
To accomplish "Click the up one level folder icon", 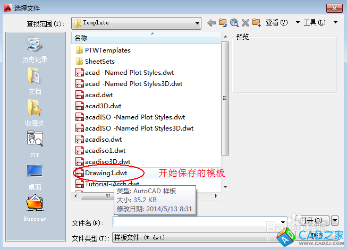I will pyautogui.click(x=223, y=23).
